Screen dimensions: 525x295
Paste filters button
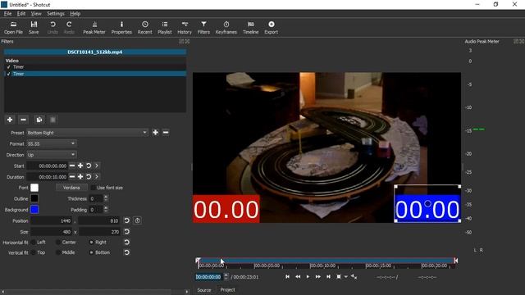pyautogui.click(x=52, y=120)
